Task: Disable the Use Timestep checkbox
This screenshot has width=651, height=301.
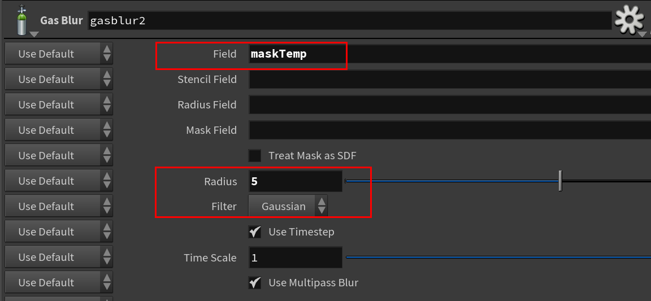Action: 255,232
